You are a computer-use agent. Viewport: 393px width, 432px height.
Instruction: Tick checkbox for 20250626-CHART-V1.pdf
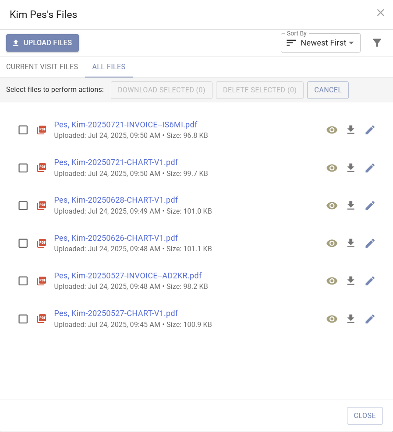(23, 243)
